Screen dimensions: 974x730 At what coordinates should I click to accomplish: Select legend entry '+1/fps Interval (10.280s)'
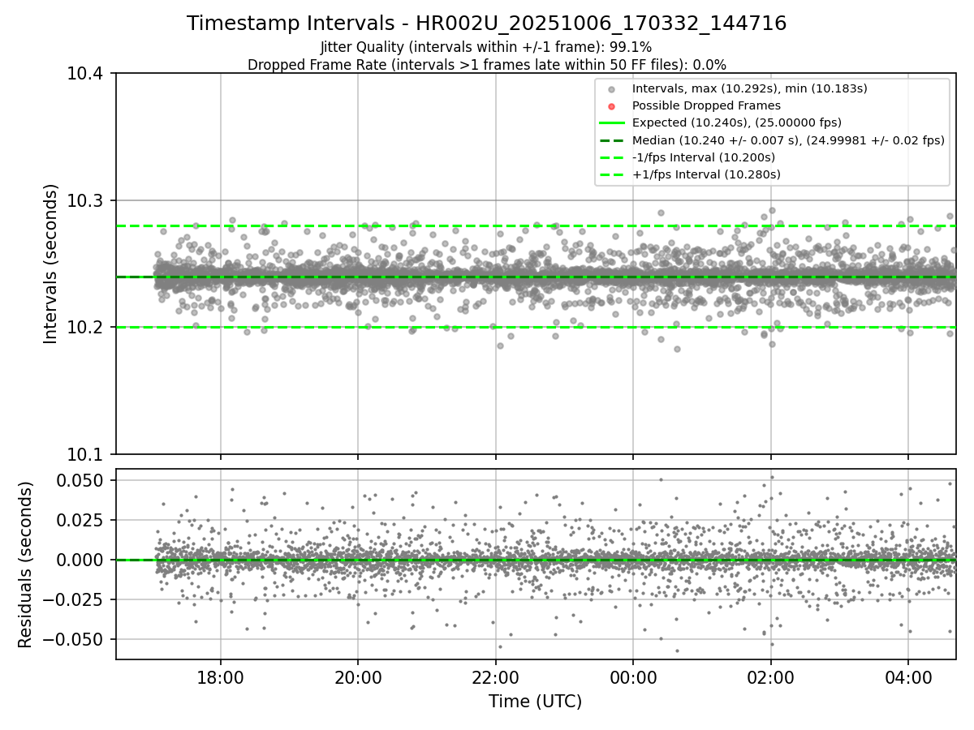[x=706, y=174]
